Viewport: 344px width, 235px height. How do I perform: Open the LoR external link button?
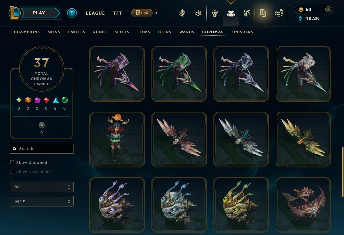[144, 13]
